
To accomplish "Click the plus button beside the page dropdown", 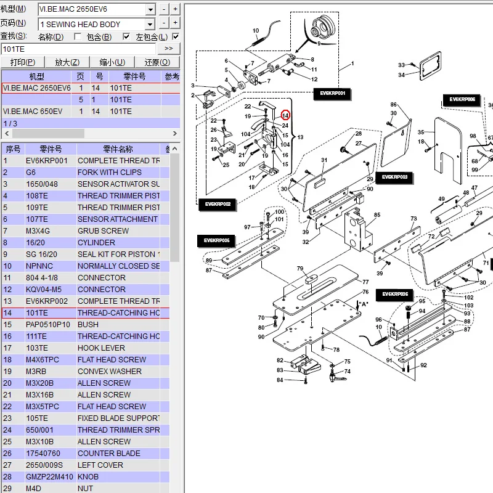I will coord(175,23).
